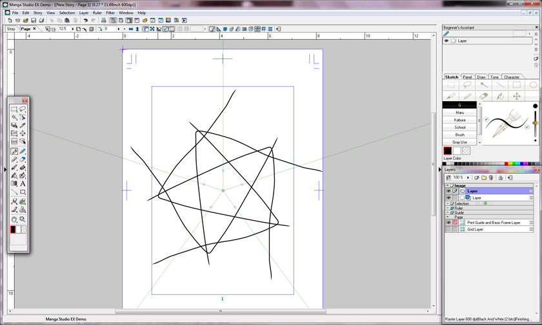This screenshot has height=325, width=542.
Task: Click the trash icon in Layers panel
Action: point(491,178)
